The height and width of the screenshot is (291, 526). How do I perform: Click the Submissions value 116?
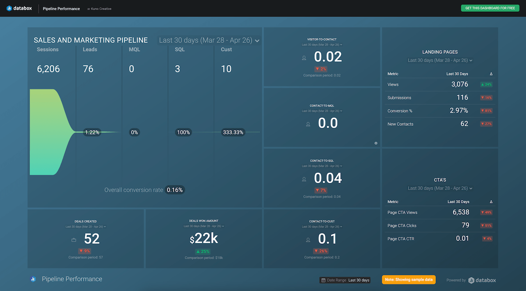462,97
